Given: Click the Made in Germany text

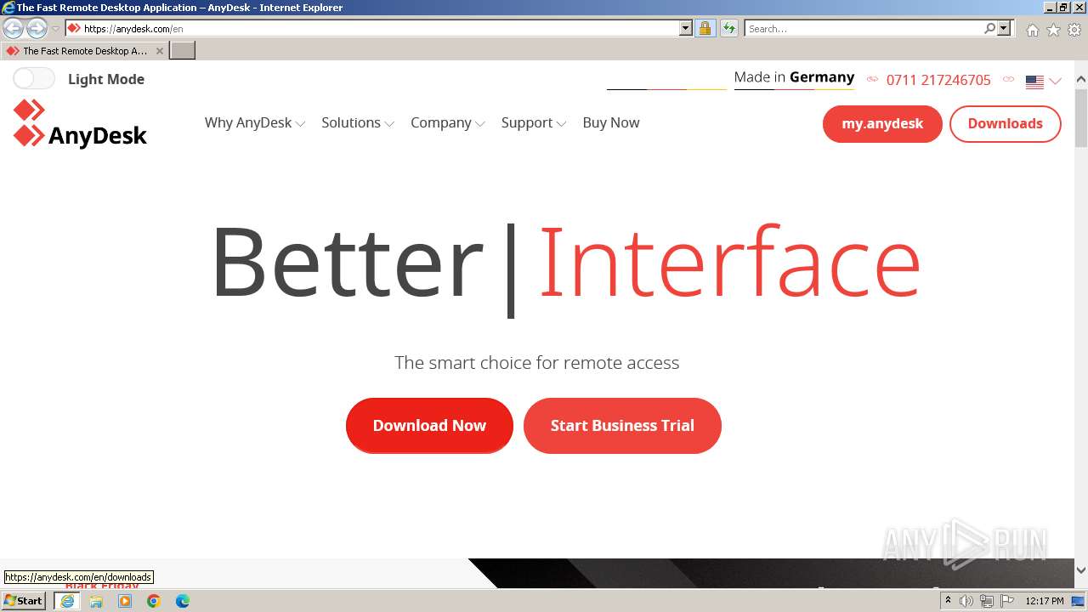Looking at the screenshot, I should tap(794, 77).
